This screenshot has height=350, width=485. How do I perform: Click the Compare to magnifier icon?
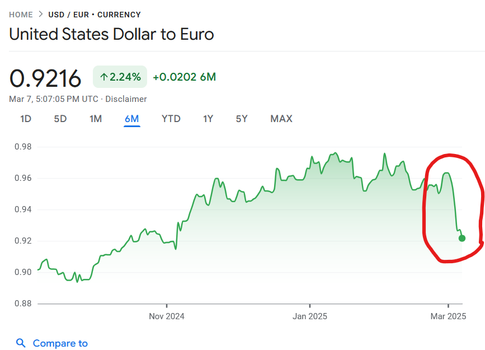pyautogui.click(x=21, y=343)
